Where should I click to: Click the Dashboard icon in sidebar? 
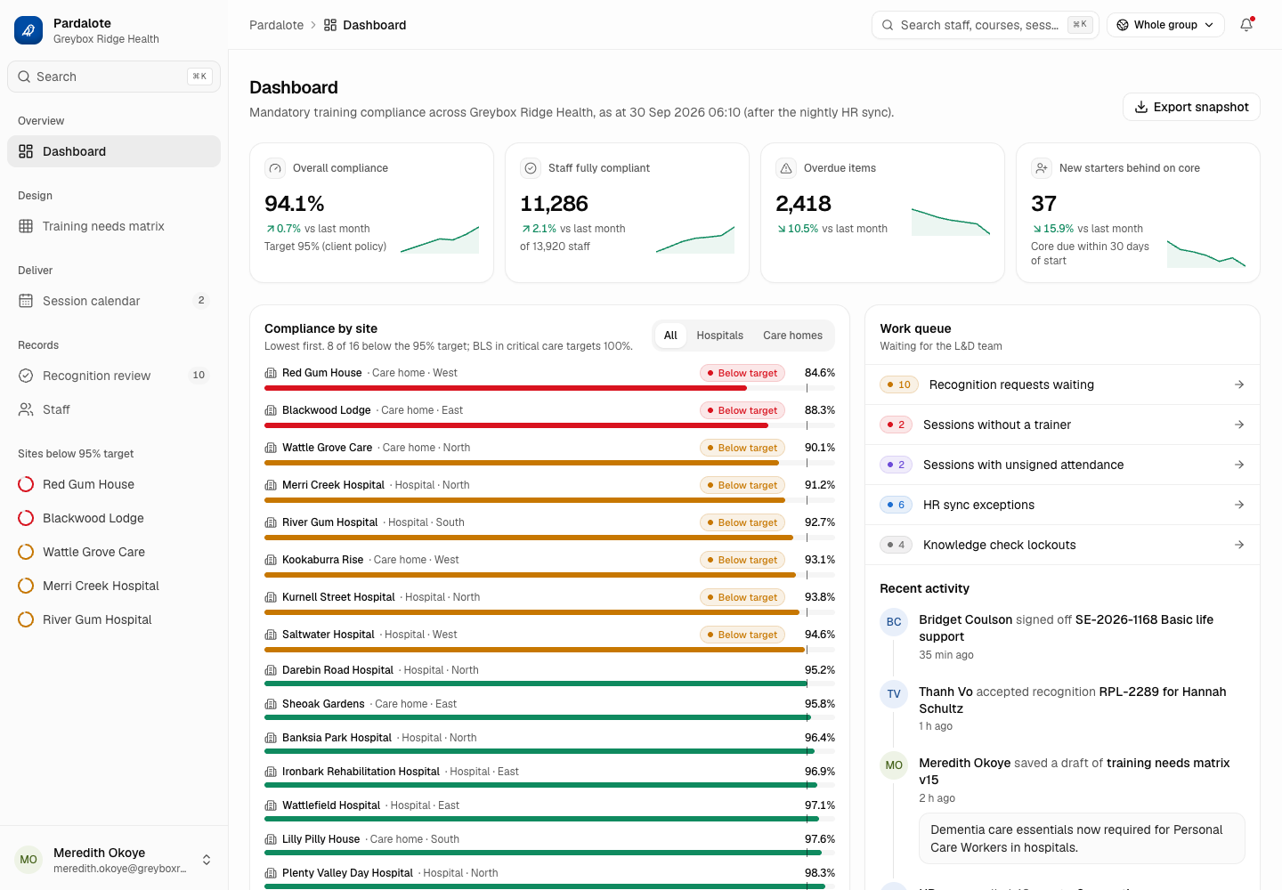point(26,151)
